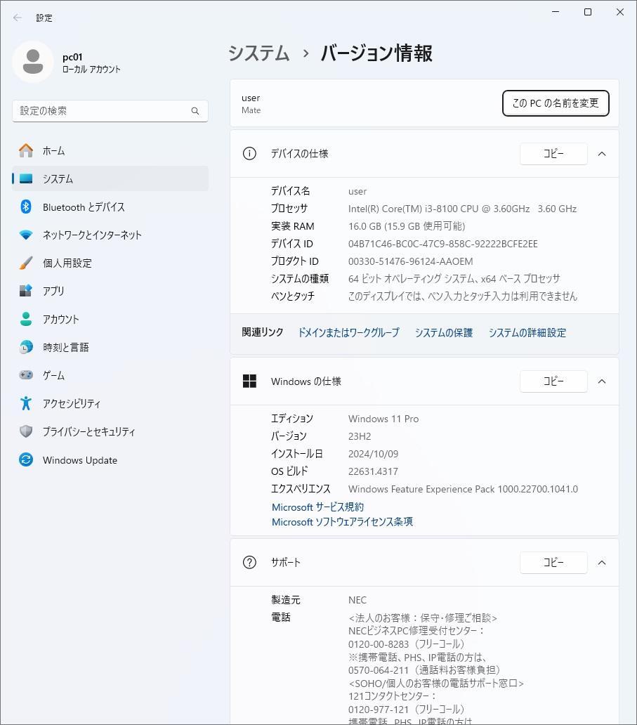This screenshot has height=725, width=637.
Task: Click the デバイス名 value user
Action: pyautogui.click(x=357, y=191)
